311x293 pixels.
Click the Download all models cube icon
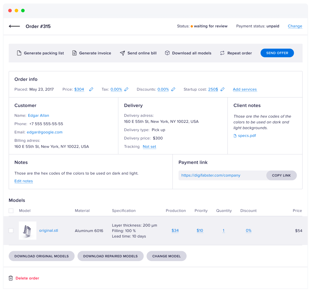click(x=167, y=53)
